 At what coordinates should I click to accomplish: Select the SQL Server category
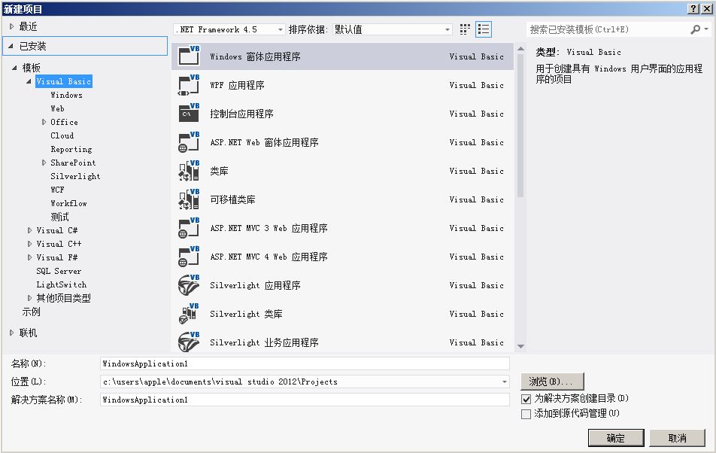(x=59, y=271)
